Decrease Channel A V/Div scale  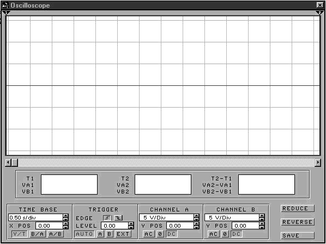[x=196, y=219]
